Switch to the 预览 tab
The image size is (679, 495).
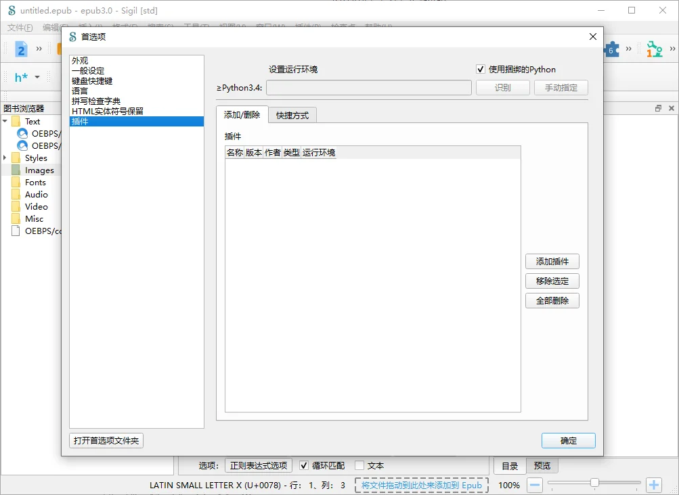pyautogui.click(x=542, y=465)
